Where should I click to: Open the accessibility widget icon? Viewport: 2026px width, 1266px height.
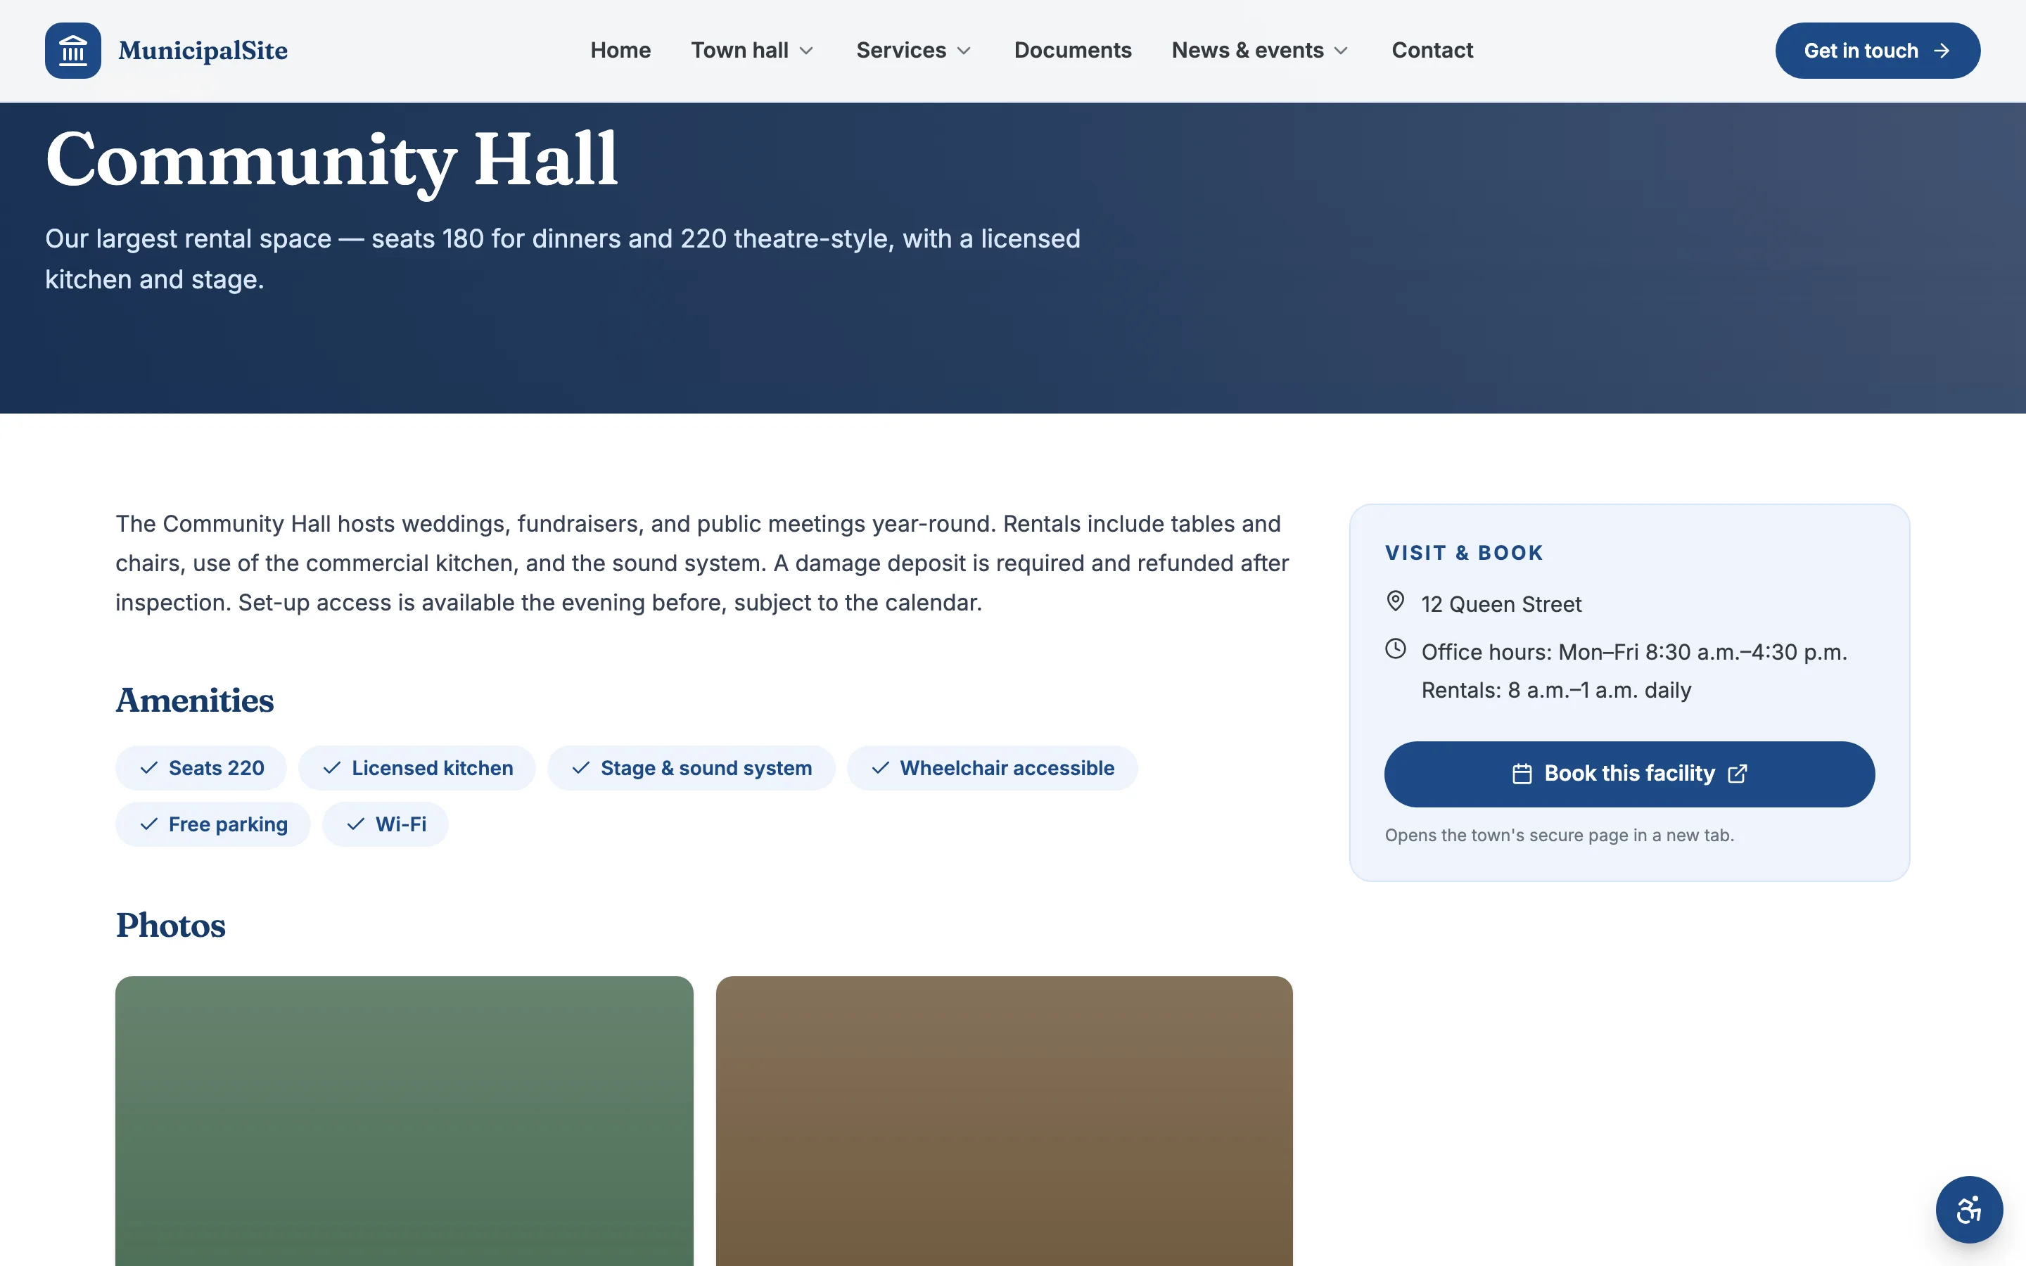(1968, 1209)
